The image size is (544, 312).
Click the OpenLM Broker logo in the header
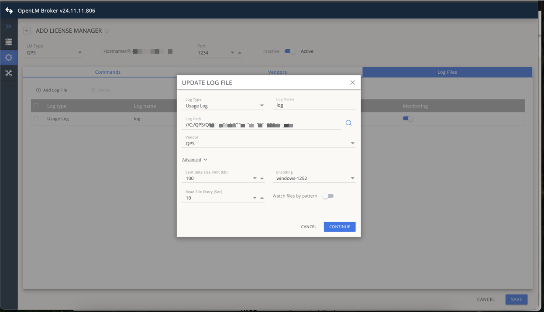(x=9, y=10)
